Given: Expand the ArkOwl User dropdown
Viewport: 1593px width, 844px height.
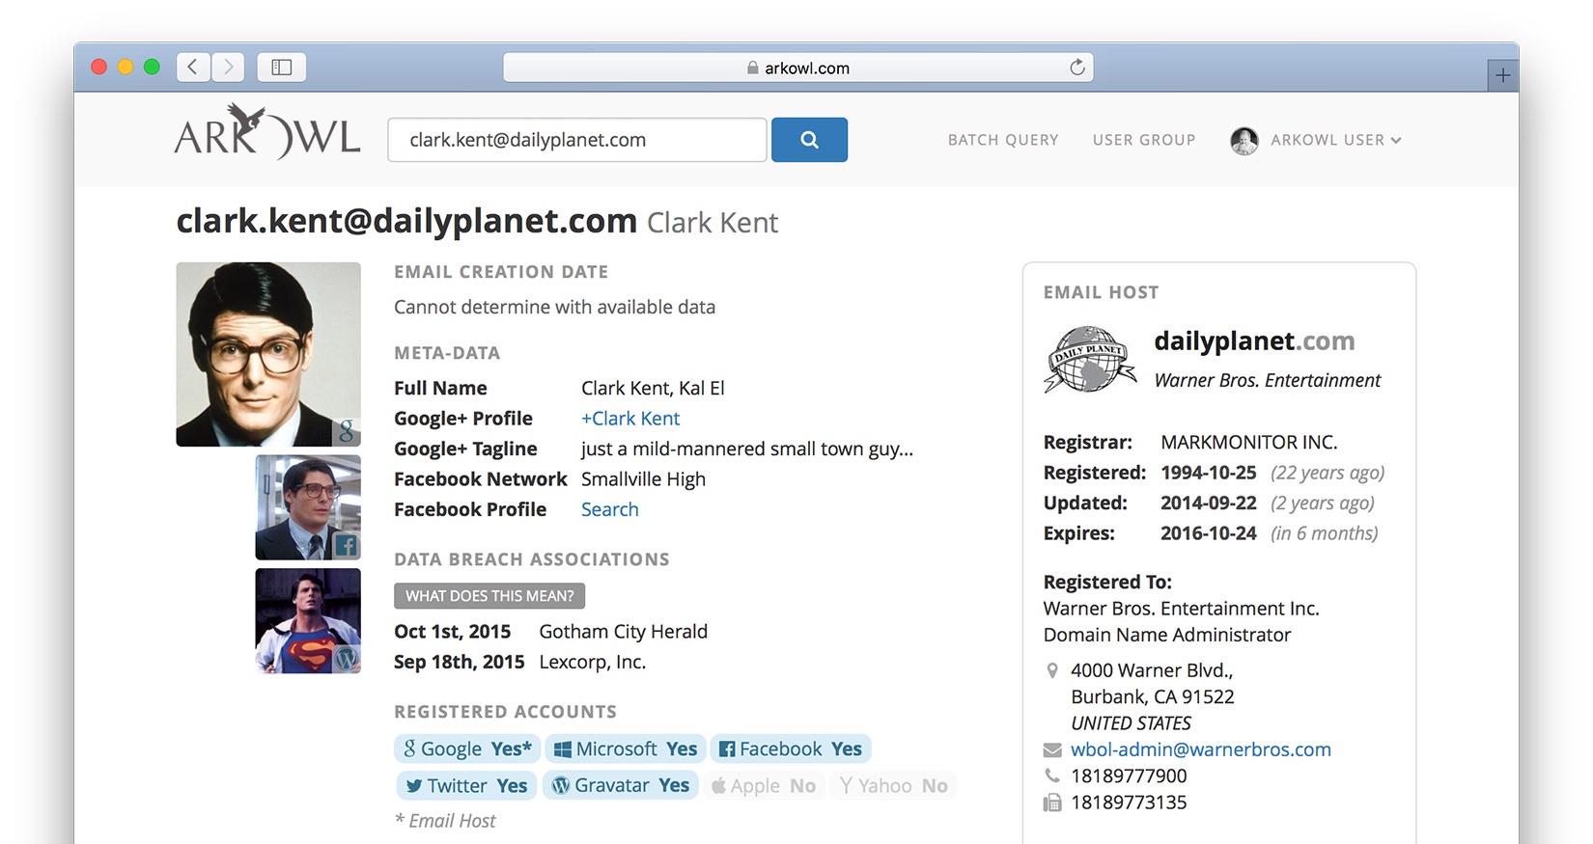Looking at the screenshot, I should pos(1335,141).
